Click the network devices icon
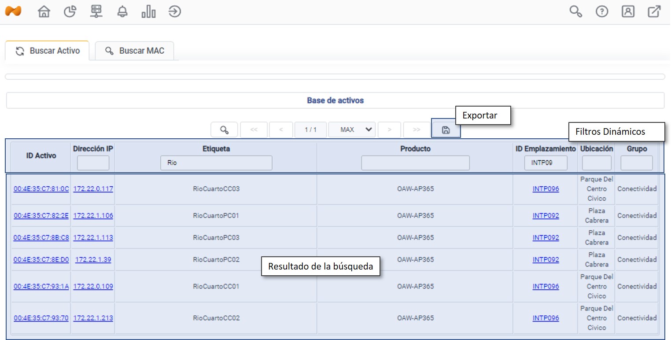 [x=96, y=12]
